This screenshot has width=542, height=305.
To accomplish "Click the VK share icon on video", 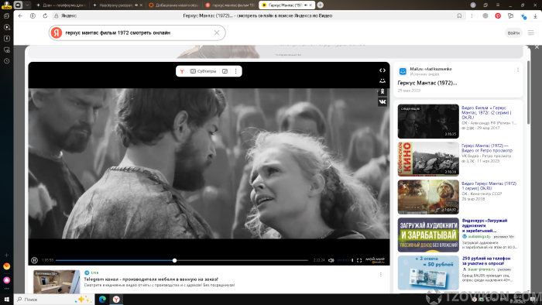I will [x=382, y=101].
